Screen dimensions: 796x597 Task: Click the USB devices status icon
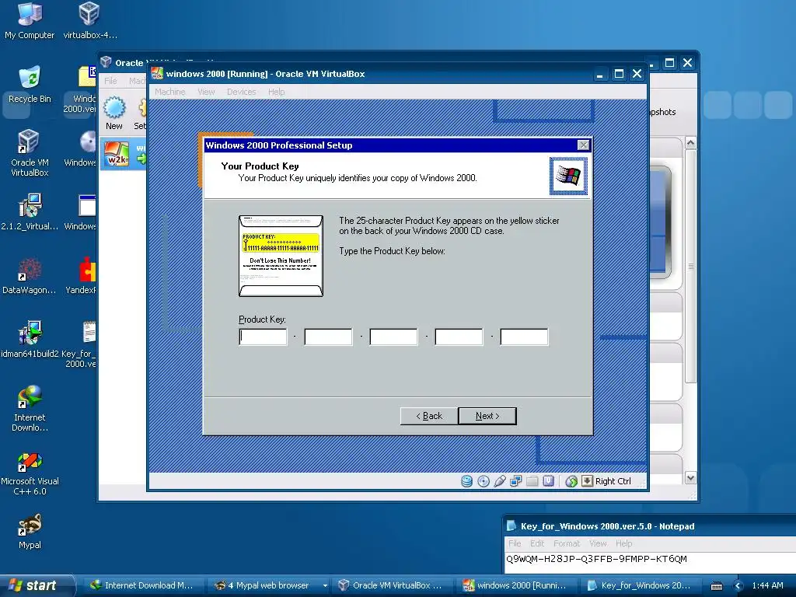pyautogui.click(x=500, y=480)
